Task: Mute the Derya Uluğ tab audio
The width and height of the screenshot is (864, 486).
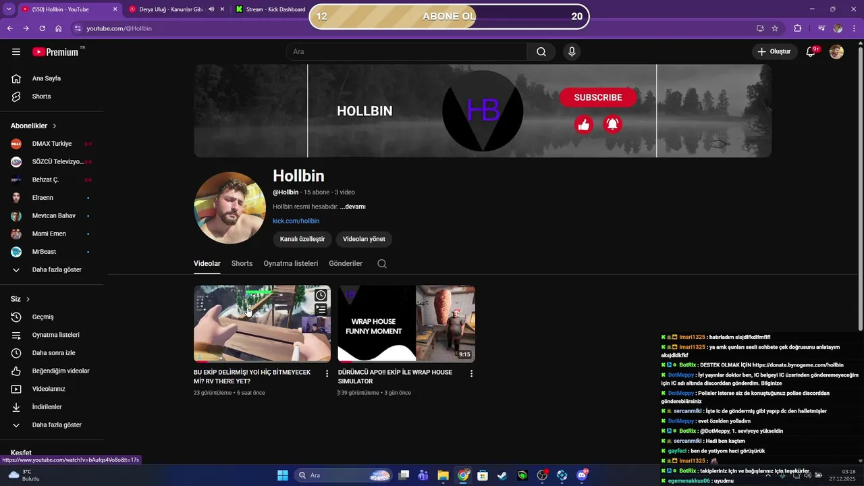Action: tap(211, 9)
